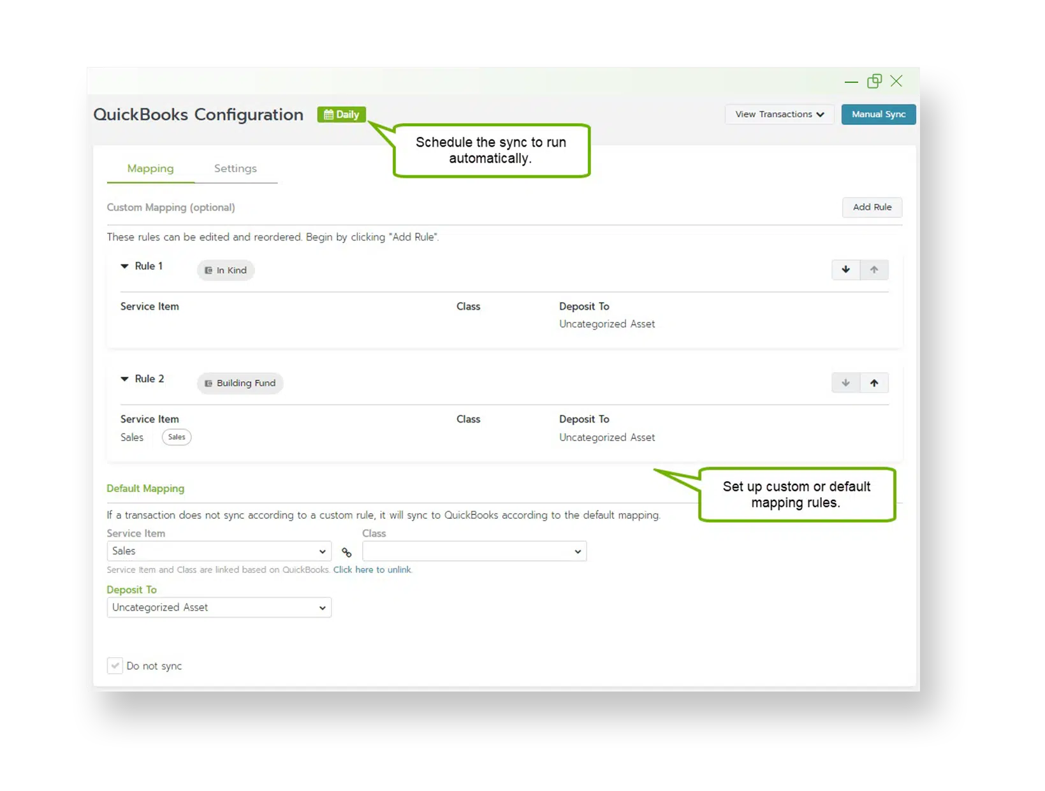Click the 'Sales' service item text in Rule 2

point(132,438)
